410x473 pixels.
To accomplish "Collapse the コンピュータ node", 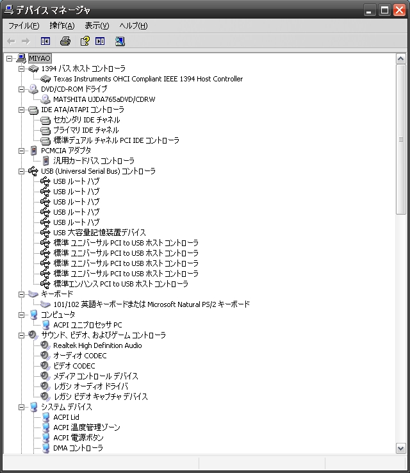I will click(21, 315).
